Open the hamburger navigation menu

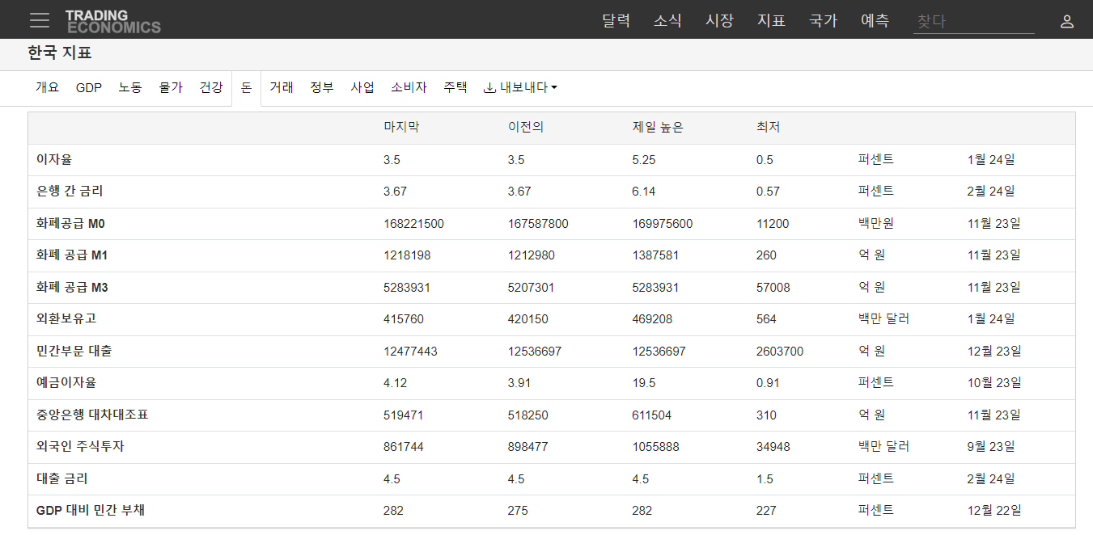(x=40, y=20)
